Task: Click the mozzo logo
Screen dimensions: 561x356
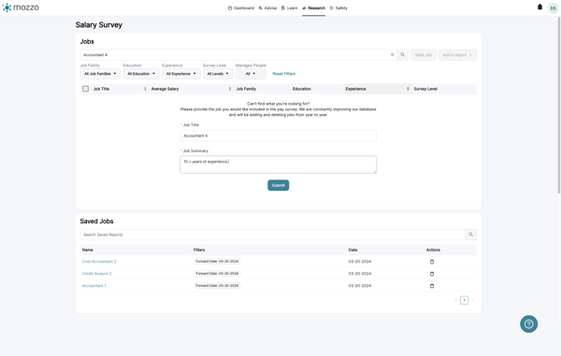Action: 21,7
